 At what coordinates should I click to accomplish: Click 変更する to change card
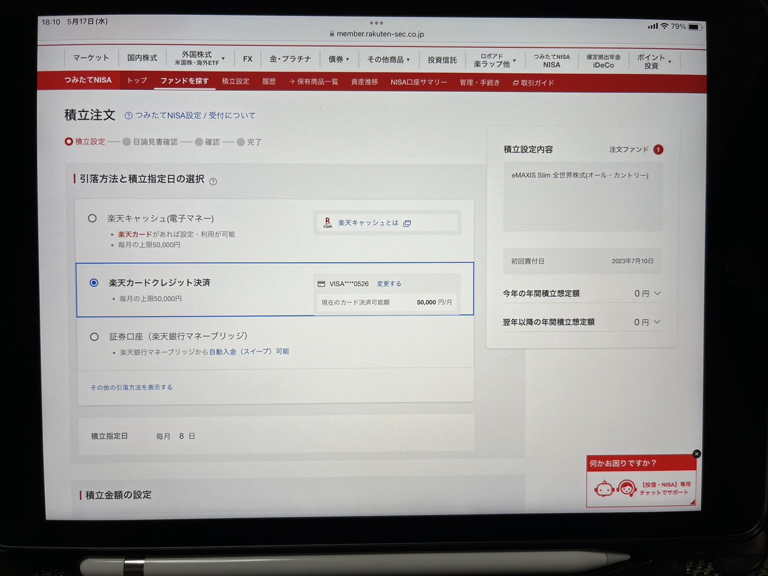tap(389, 284)
